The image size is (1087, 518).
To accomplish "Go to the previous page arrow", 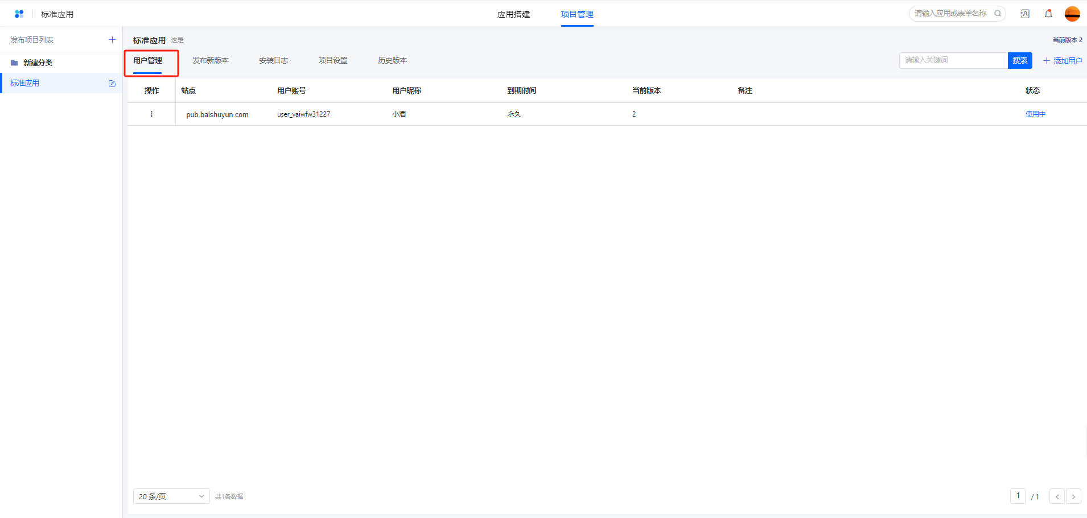I will [1057, 496].
